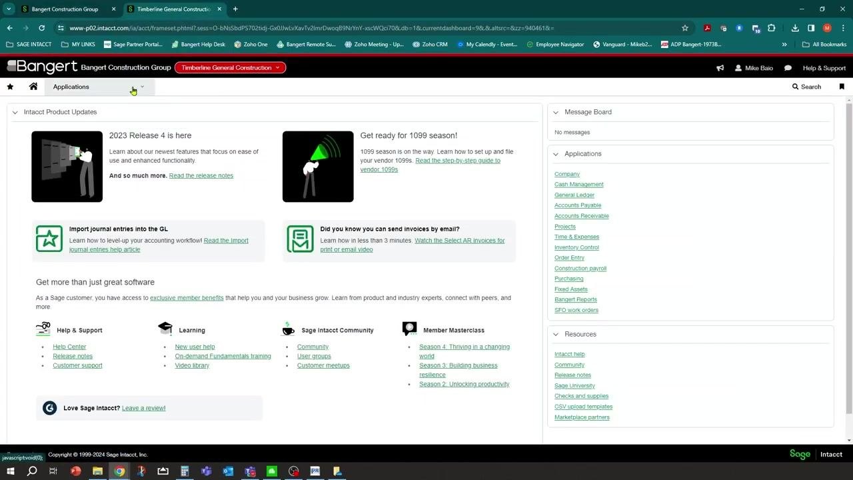This screenshot has width=853, height=480.
Task: Click the browser address bar URL
Action: 311,28
